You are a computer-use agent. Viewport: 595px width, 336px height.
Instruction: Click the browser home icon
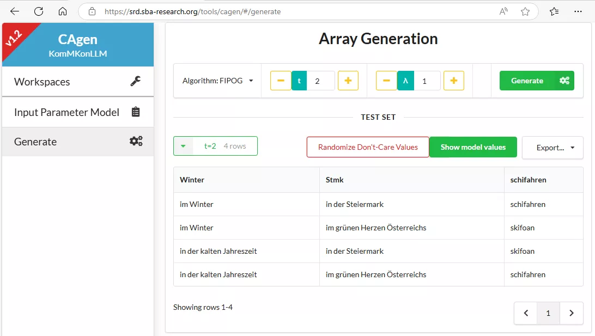[62, 11]
